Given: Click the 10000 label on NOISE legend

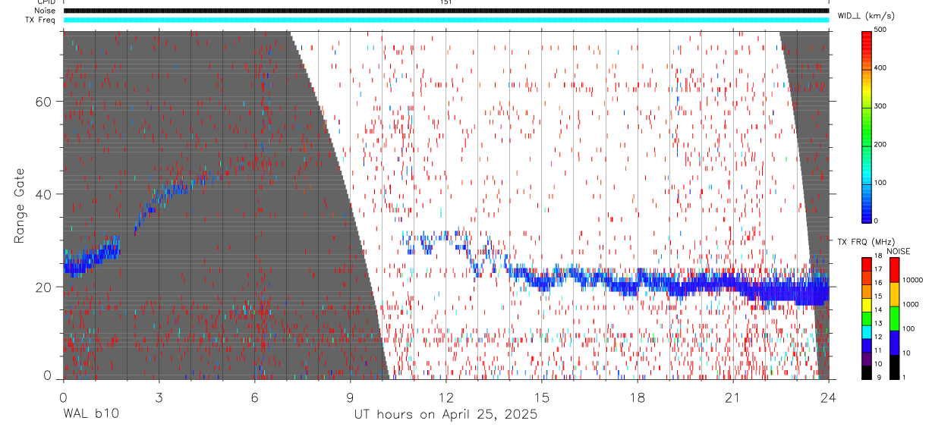Looking at the screenshot, I should (x=912, y=280).
